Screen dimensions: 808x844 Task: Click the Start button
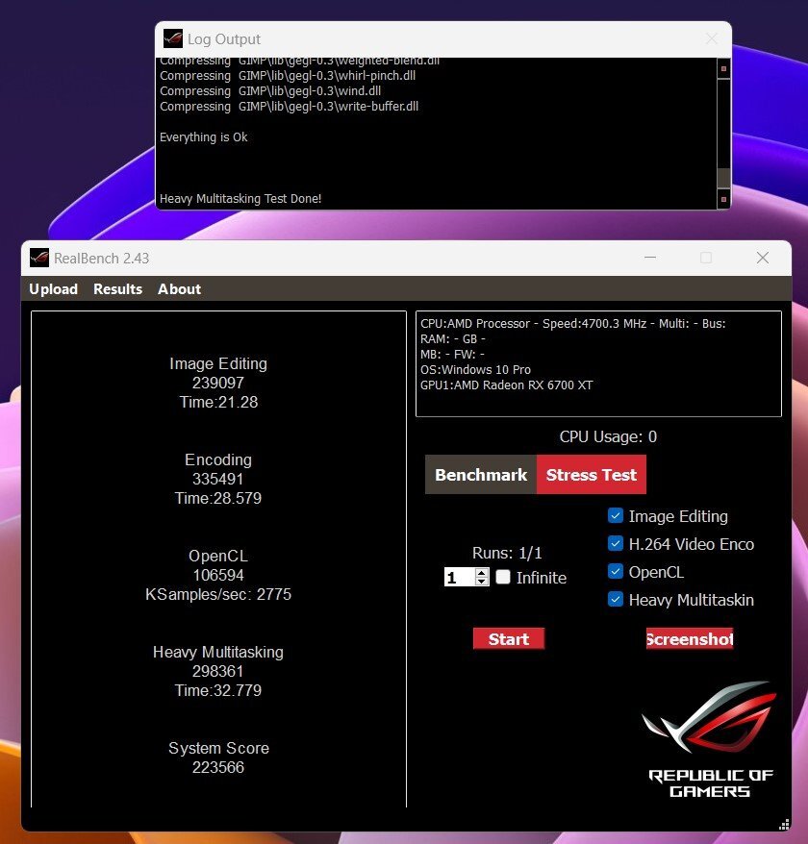(509, 639)
